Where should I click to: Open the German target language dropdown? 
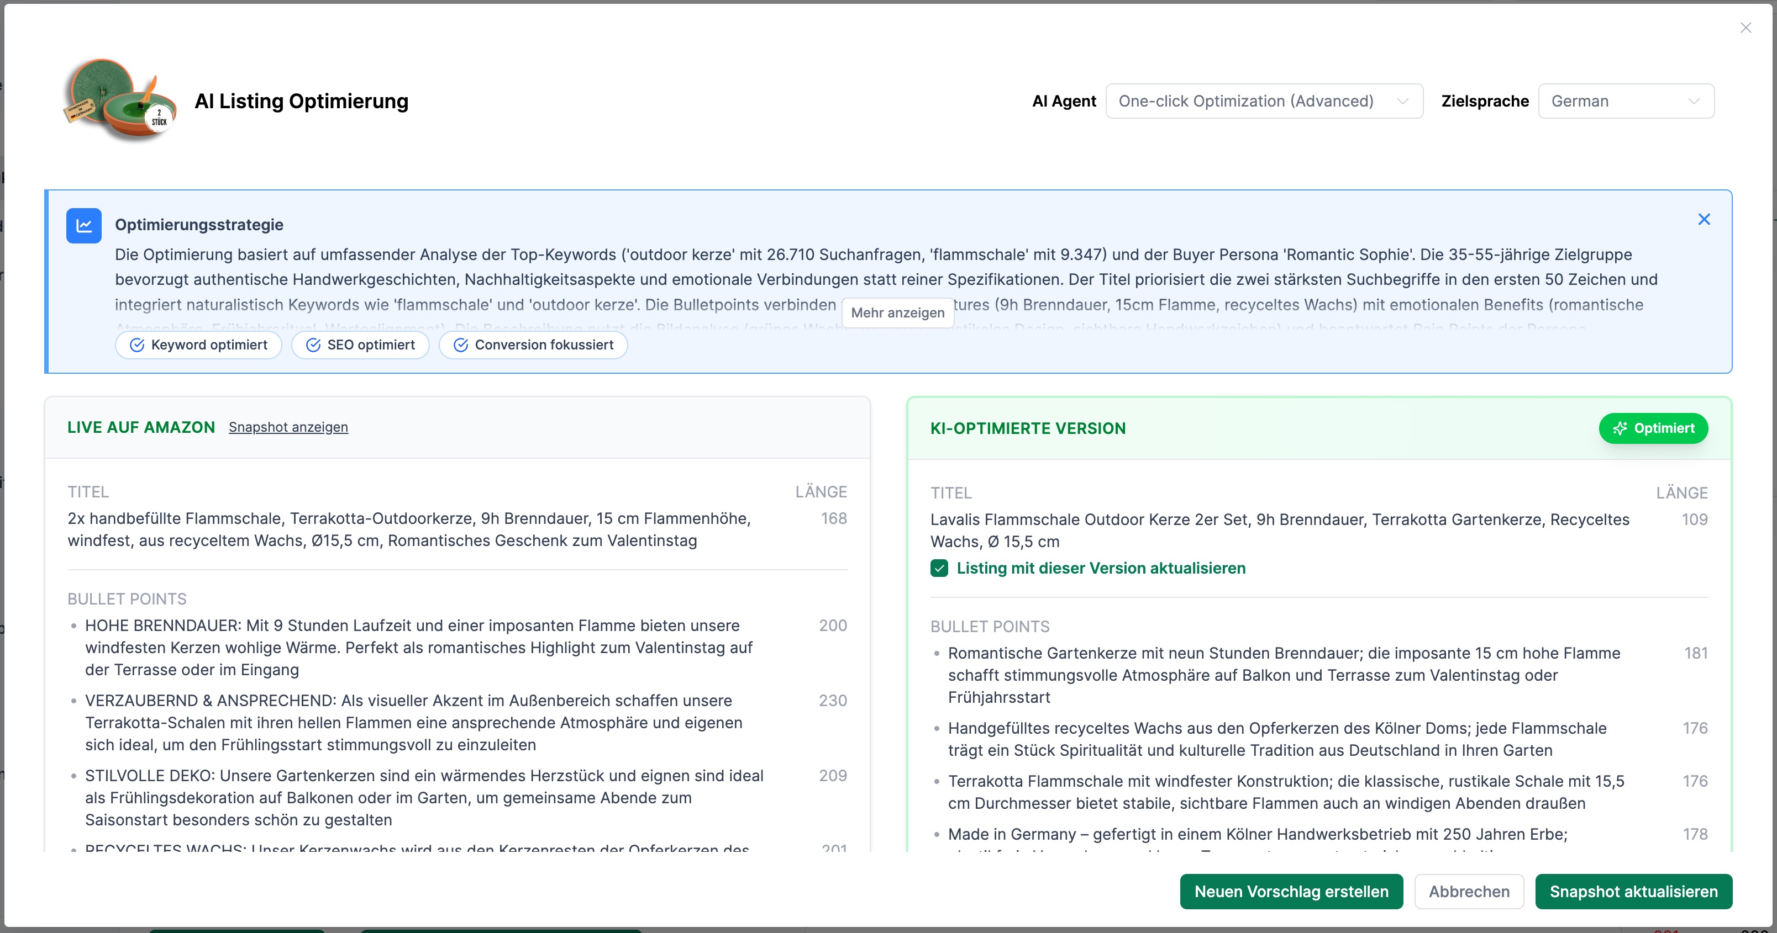pyautogui.click(x=1626, y=101)
